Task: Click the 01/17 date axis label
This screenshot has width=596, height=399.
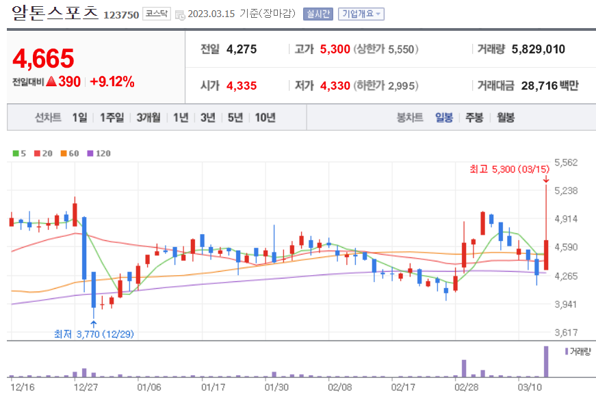Action: pyautogui.click(x=213, y=387)
